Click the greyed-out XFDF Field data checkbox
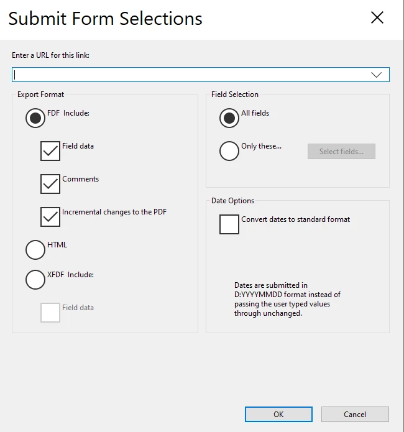The height and width of the screenshot is (432, 404). pyautogui.click(x=50, y=312)
